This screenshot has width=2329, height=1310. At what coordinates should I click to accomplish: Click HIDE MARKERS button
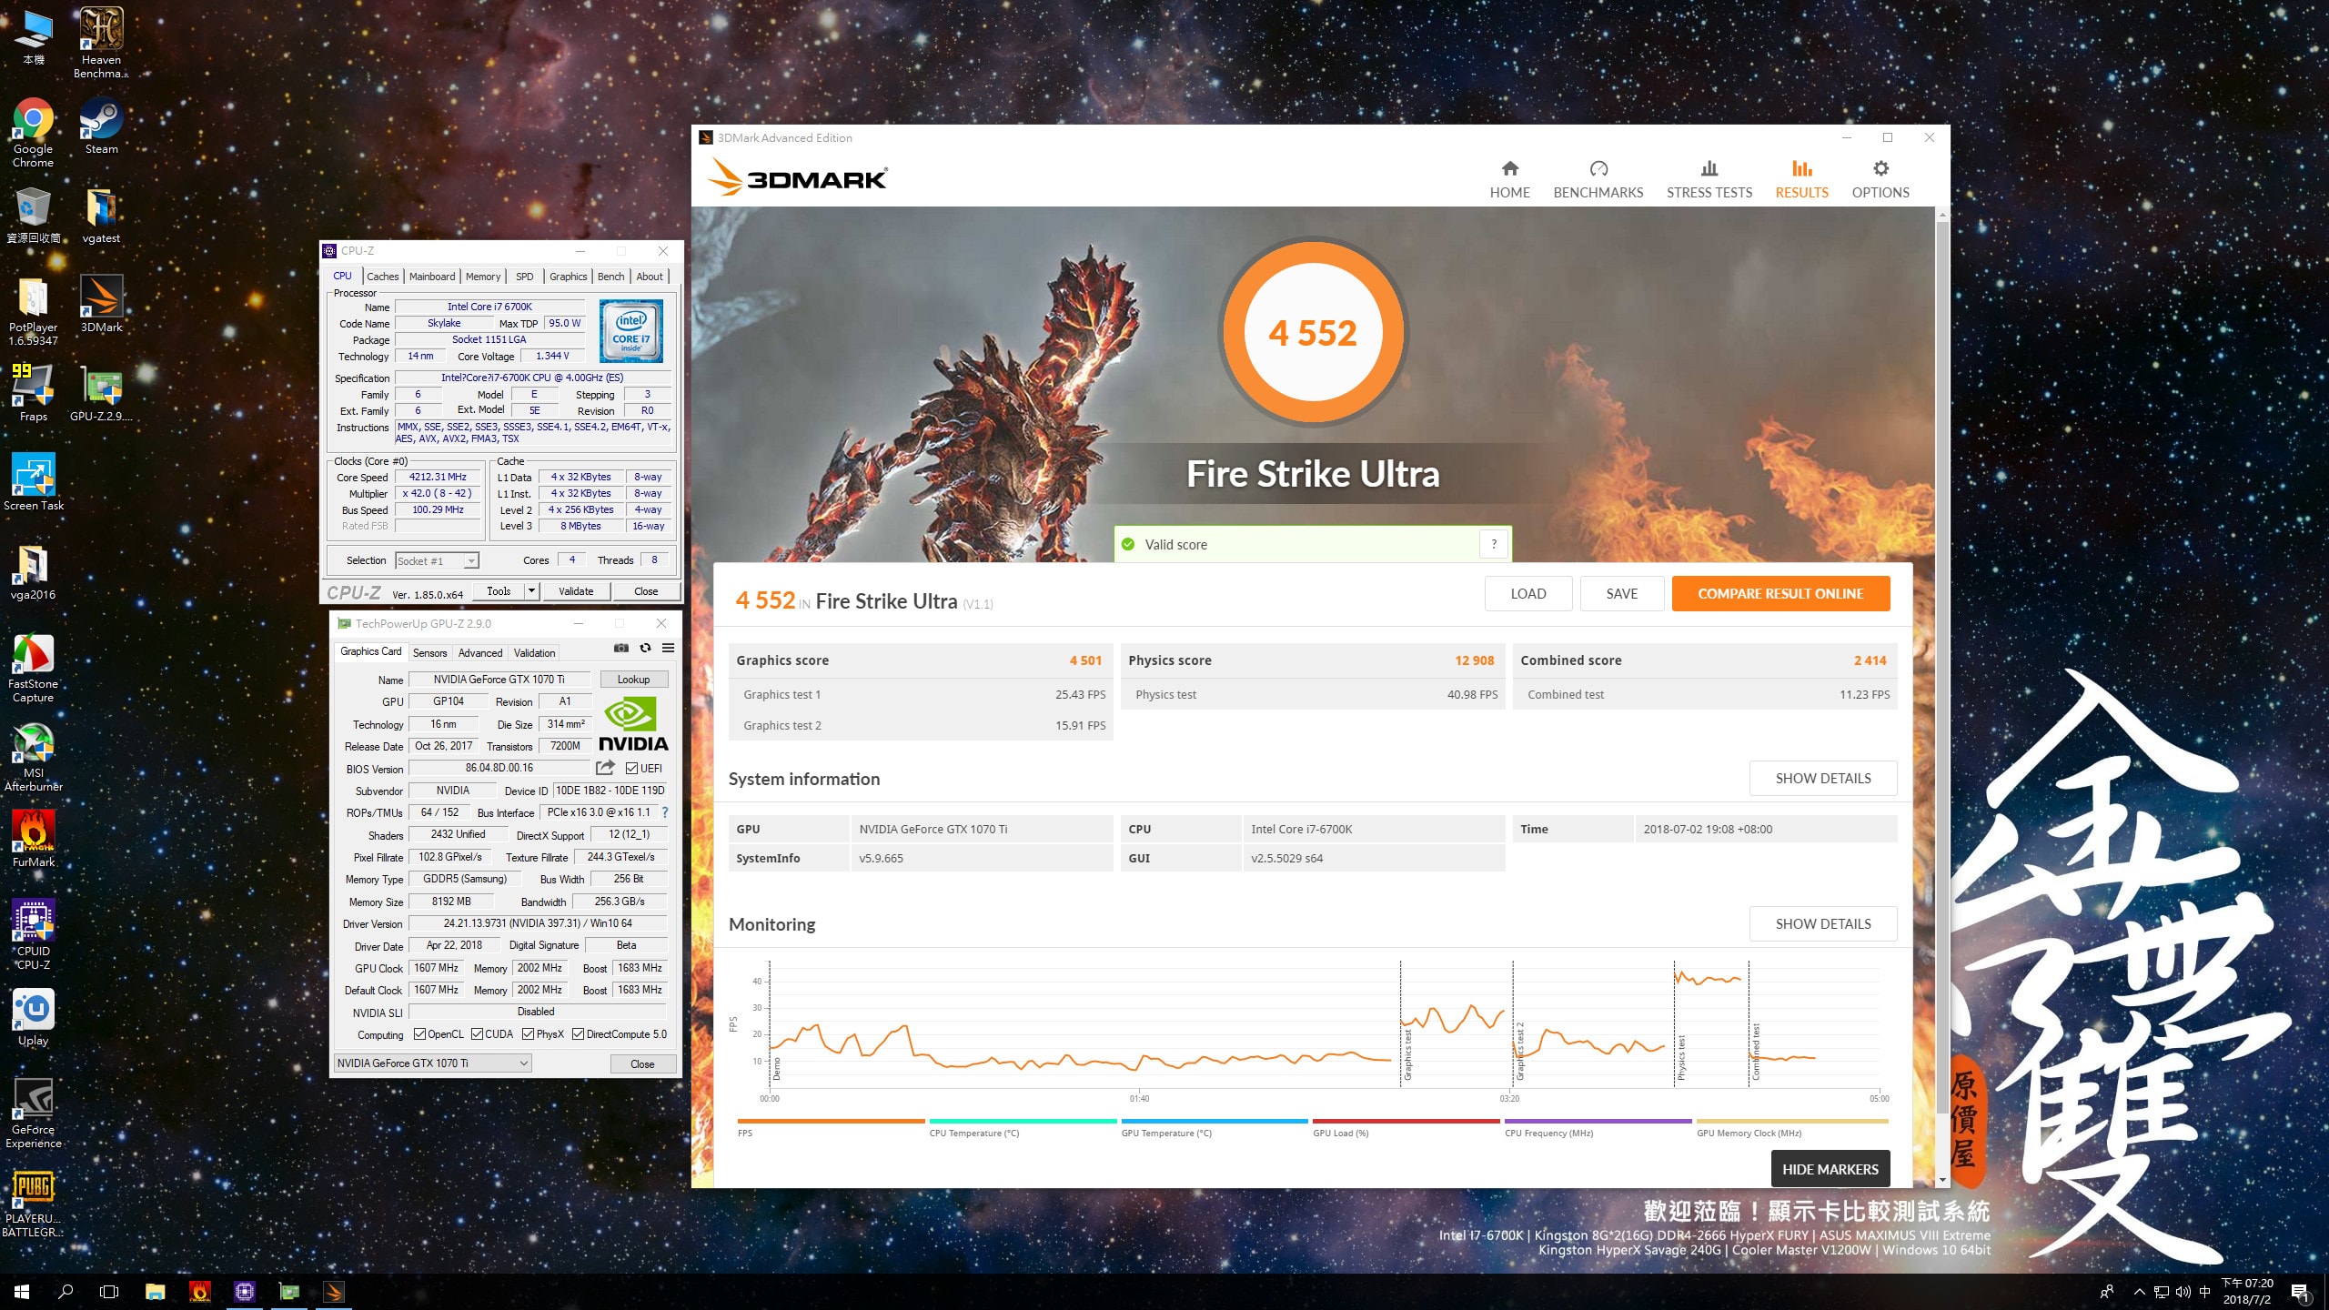coord(1830,1170)
